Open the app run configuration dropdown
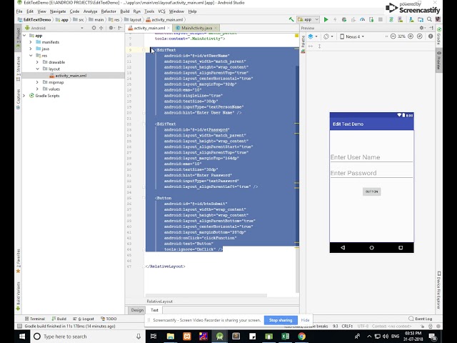Screen dimensions: 457x343 coord(308,19)
